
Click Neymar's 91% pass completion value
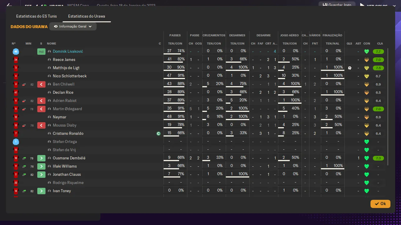click(181, 117)
